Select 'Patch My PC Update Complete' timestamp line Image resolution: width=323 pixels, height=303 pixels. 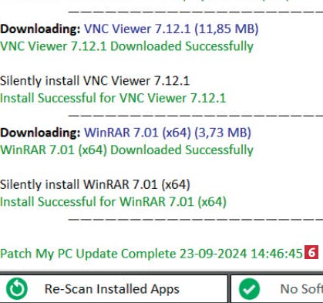pos(152,254)
